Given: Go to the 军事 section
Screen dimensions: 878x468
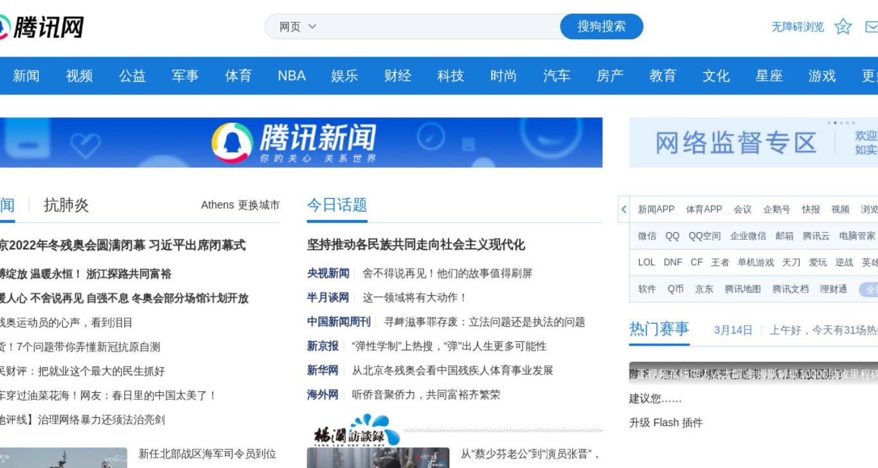Looking at the screenshot, I should pos(185,76).
